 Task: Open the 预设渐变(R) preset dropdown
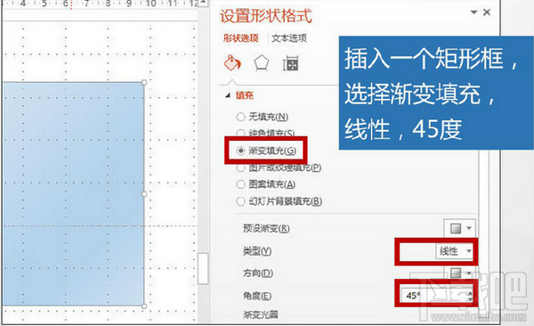tap(460, 228)
